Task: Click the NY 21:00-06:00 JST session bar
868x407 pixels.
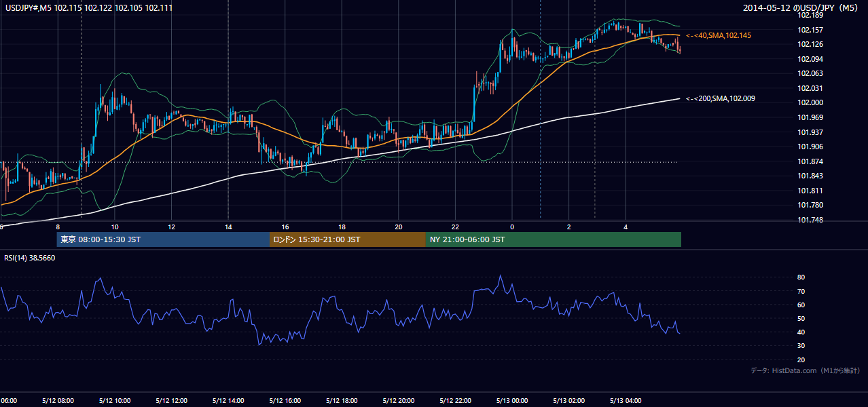Action: pos(554,239)
